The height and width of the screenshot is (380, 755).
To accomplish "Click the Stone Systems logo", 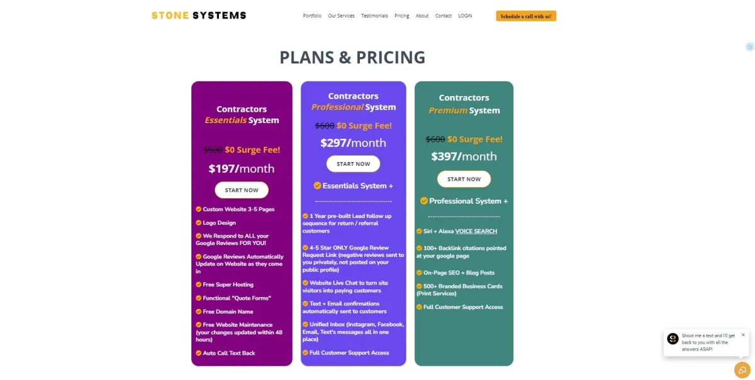I will [x=199, y=15].
